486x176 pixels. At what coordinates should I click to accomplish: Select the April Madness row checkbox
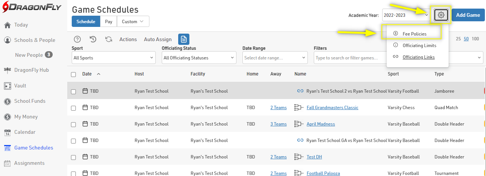tap(74, 124)
